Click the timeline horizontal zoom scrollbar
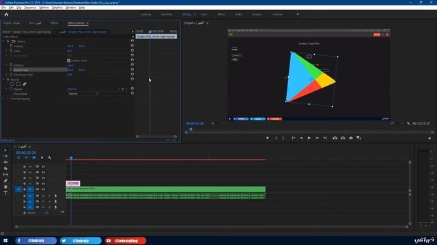 [212, 227]
